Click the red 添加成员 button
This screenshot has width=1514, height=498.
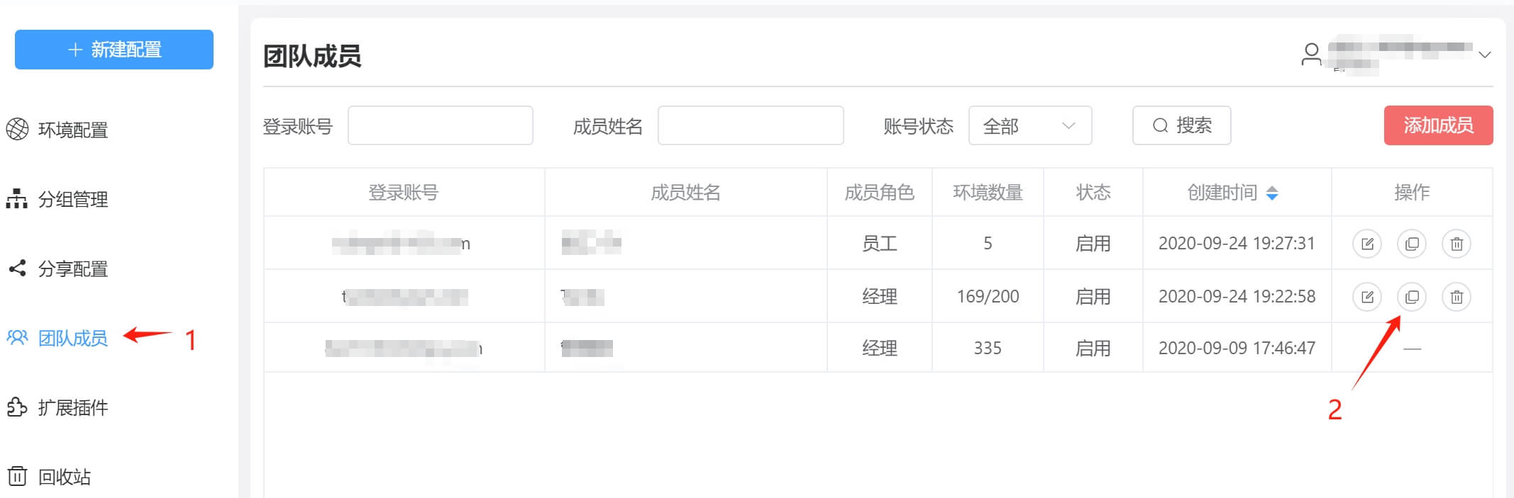click(x=1438, y=125)
